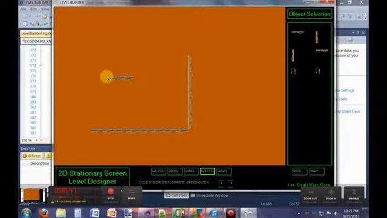Open the View menu in Visual Studio
Image resolution: width=387 pixels, height=218 pixels.
pyautogui.click(x=45, y=9)
